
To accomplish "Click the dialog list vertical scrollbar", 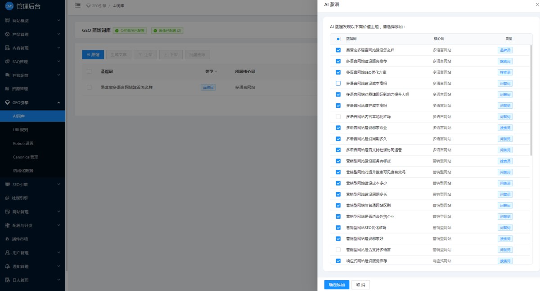I will 531,99.
